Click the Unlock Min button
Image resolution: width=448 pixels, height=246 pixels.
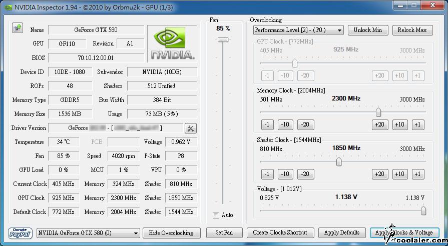tap(367, 30)
